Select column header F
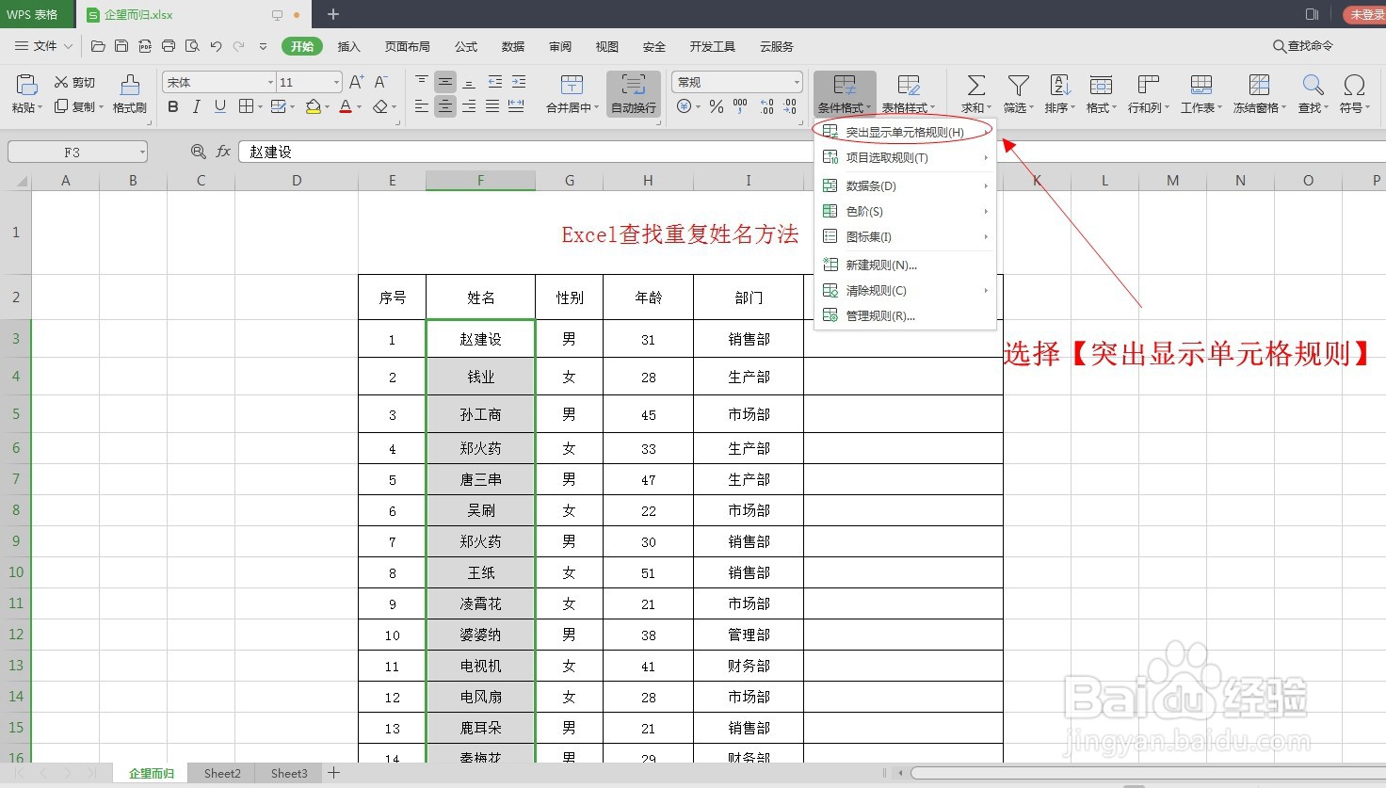This screenshot has width=1386, height=788. point(480,181)
